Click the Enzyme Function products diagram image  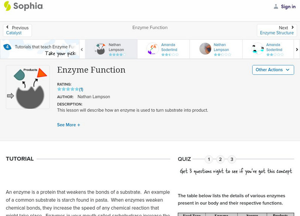tap(28, 87)
